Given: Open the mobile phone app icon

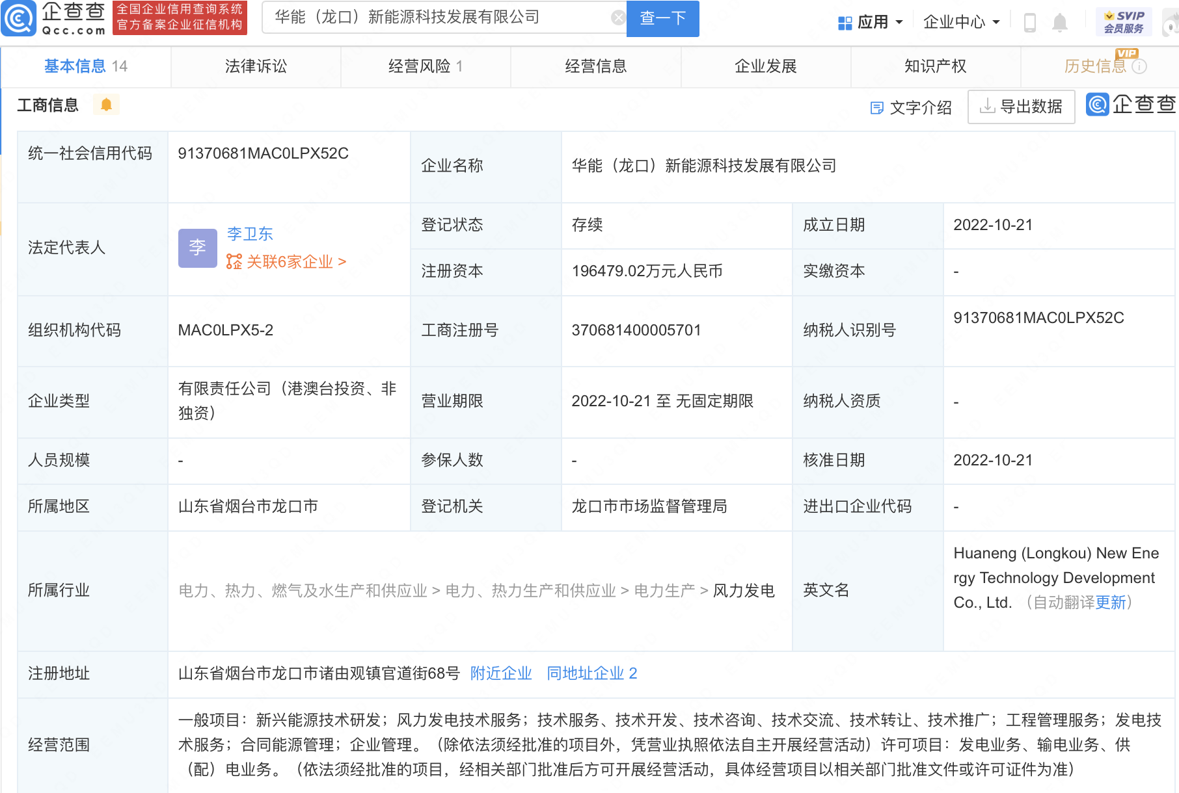Looking at the screenshot, I should [x=1029, y=23].
